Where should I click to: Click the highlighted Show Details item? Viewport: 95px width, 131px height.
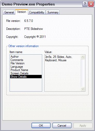[x=26, y=77]
